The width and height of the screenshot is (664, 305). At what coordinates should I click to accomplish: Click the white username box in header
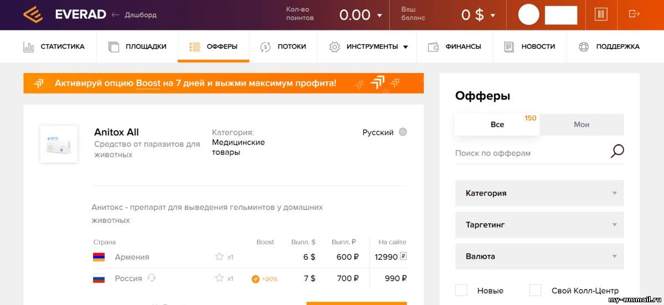point(561,15)
